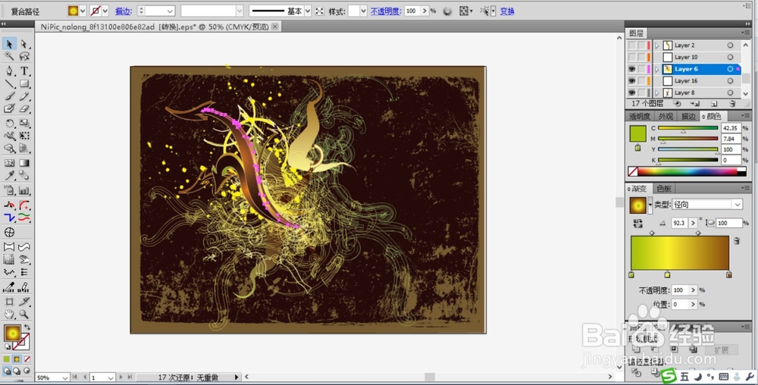The height and width of the screenshot is (385, 758).
Task: Select the Pencil tool
Action: (x=24, y=96)
